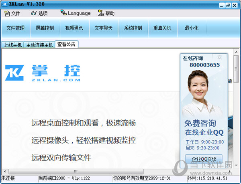Click the customer service woman photo

[x=202, y=93]
